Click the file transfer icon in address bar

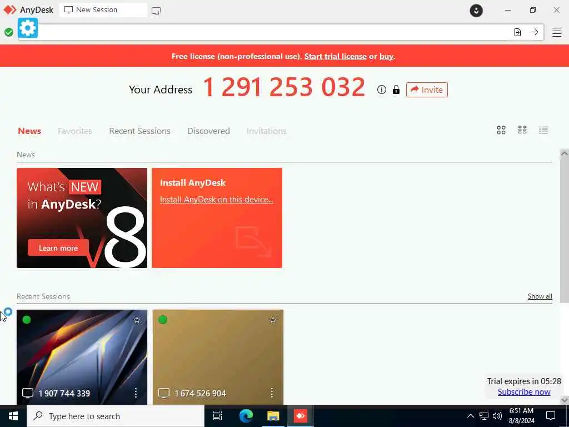tap(517, 32)
